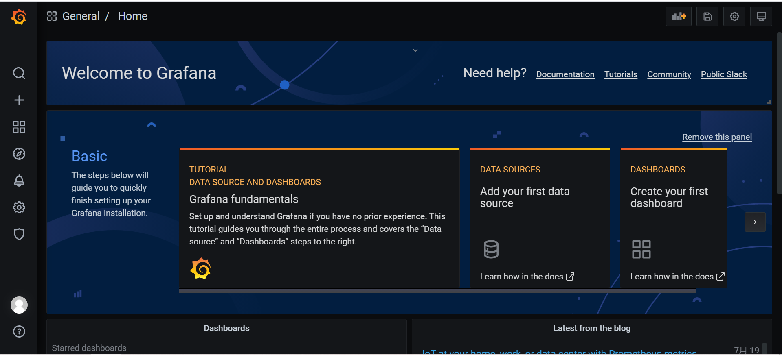Click the Add panel toolbar icon
782x355 pixels.
(x=679, y=16)
